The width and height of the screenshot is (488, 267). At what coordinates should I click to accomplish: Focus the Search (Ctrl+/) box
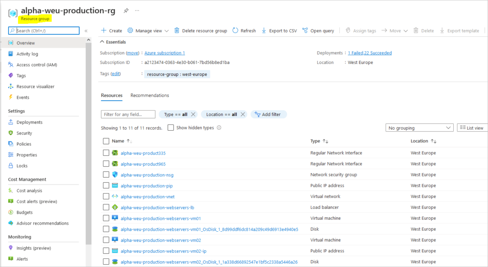[x=44, y=31]
